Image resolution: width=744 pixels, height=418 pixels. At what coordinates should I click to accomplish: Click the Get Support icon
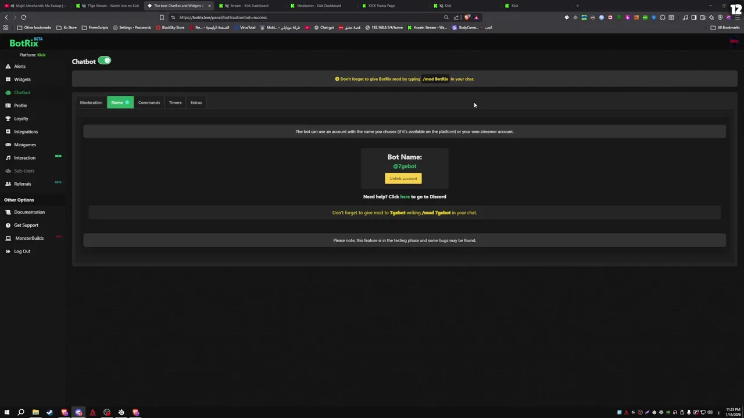pyautogui.click(x=8, y=225)
